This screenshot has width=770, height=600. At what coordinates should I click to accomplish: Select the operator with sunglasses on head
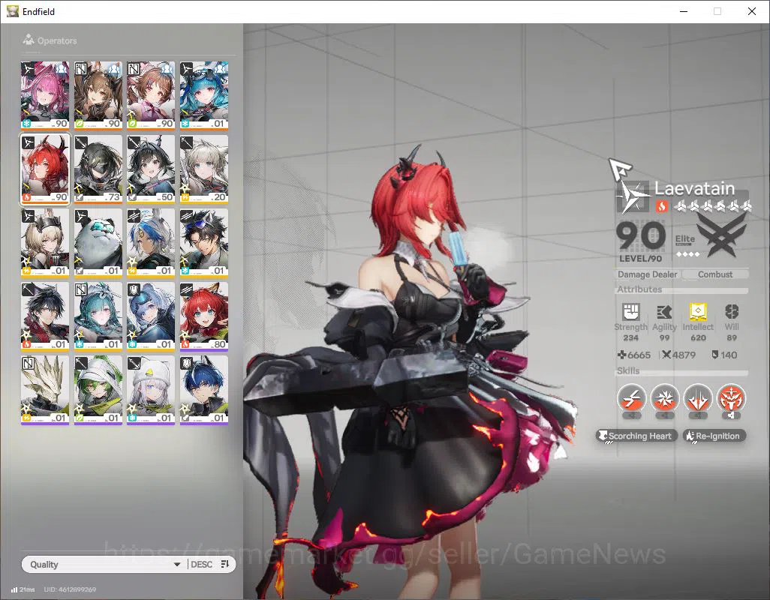[x=204, y=242]
